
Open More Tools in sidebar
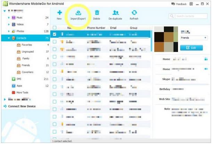click(x=22, y=93)
